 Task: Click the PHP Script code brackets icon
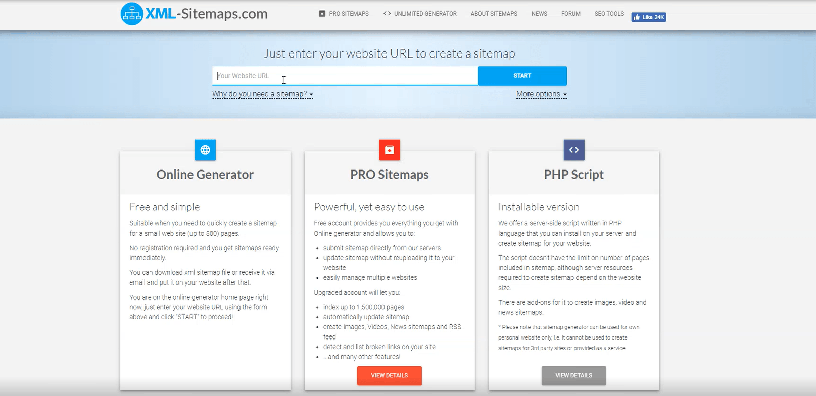tap(574, 150)
